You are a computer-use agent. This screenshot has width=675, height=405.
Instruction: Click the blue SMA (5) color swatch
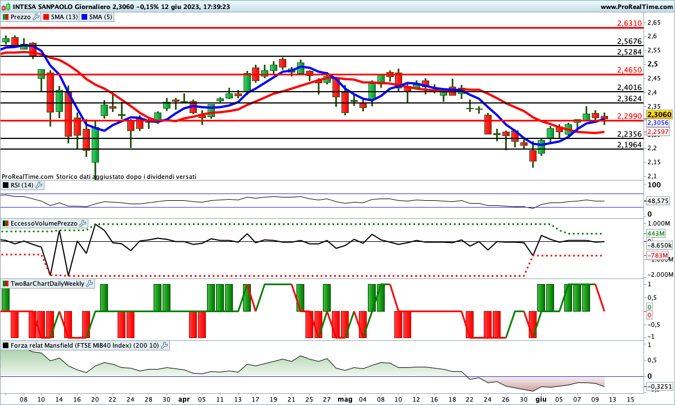[x=84, y=17]
